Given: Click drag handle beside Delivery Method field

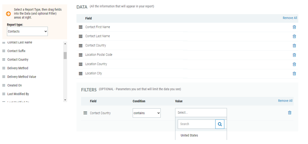Looking at the screenshot, I should pos(4,68).
